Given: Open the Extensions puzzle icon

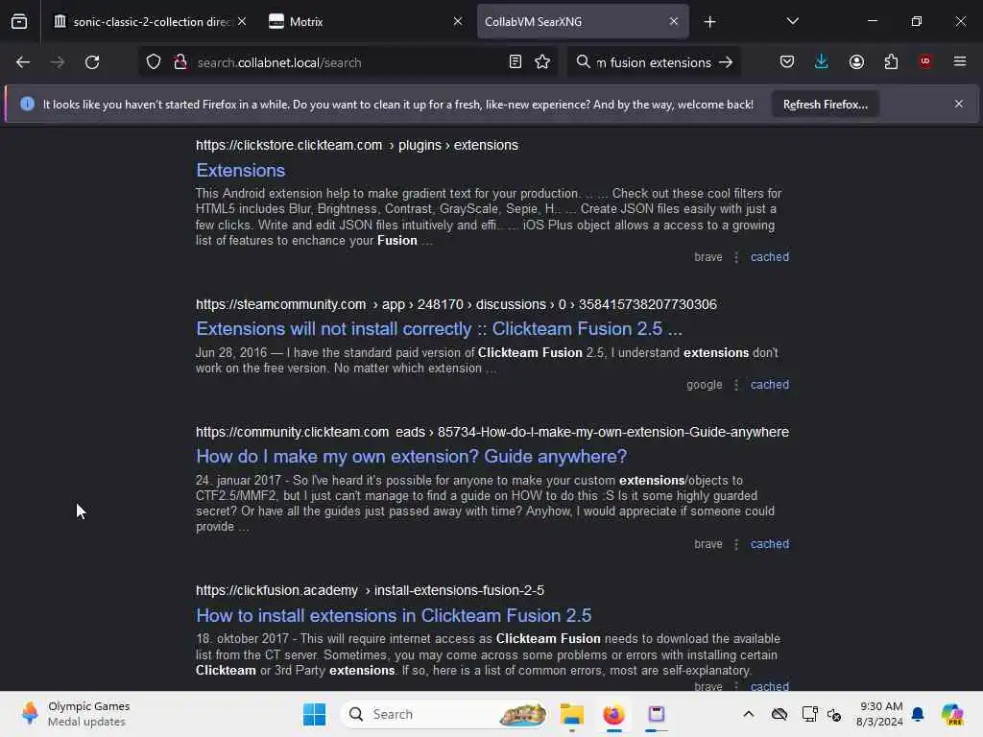Looking at the screenshot, I should tap(891, 61).
